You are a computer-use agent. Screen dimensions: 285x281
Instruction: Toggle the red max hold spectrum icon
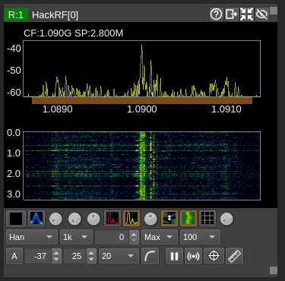click(112, 219)
